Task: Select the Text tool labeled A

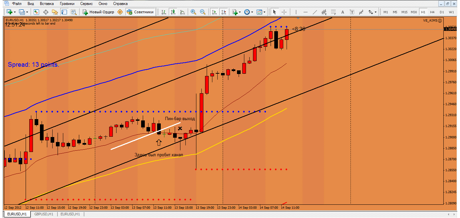Action: [343, 12]
